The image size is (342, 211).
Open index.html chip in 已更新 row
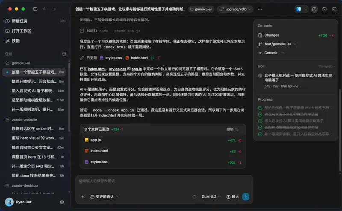coord(137,58)
